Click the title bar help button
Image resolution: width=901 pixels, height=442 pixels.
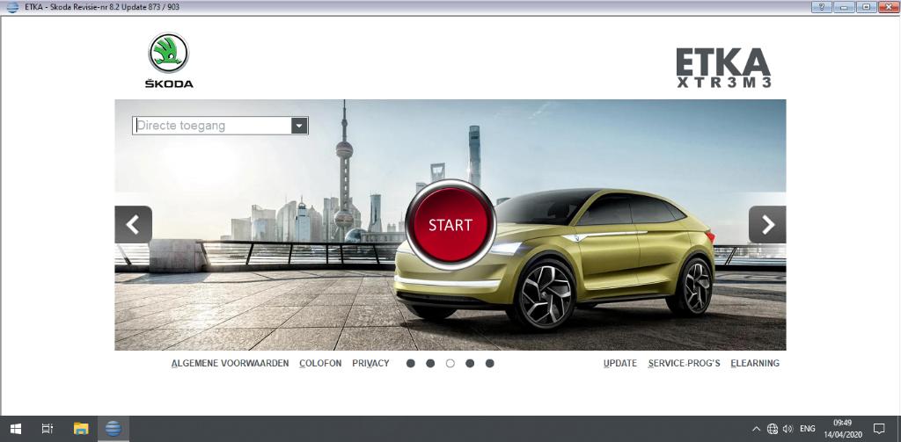823,7
